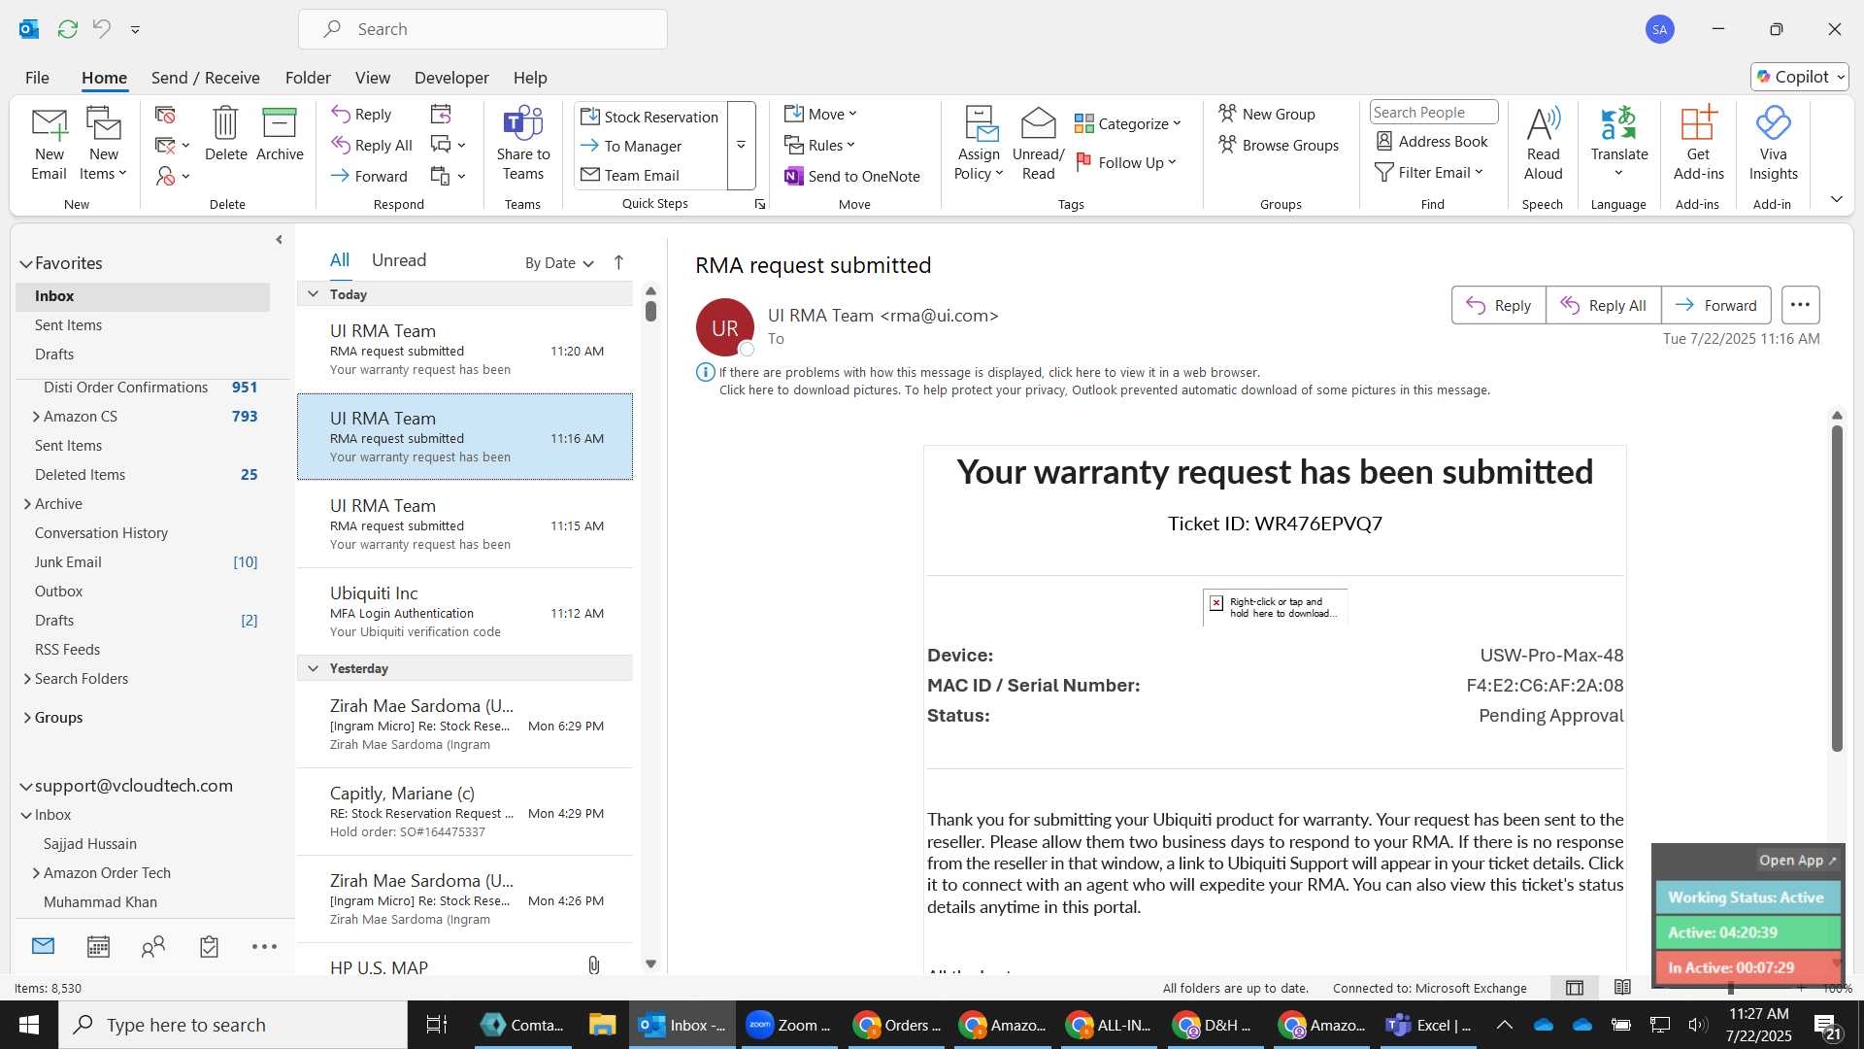
Task: Open Assign Policy
Action: pyautogui.click(x=979, y=144)
